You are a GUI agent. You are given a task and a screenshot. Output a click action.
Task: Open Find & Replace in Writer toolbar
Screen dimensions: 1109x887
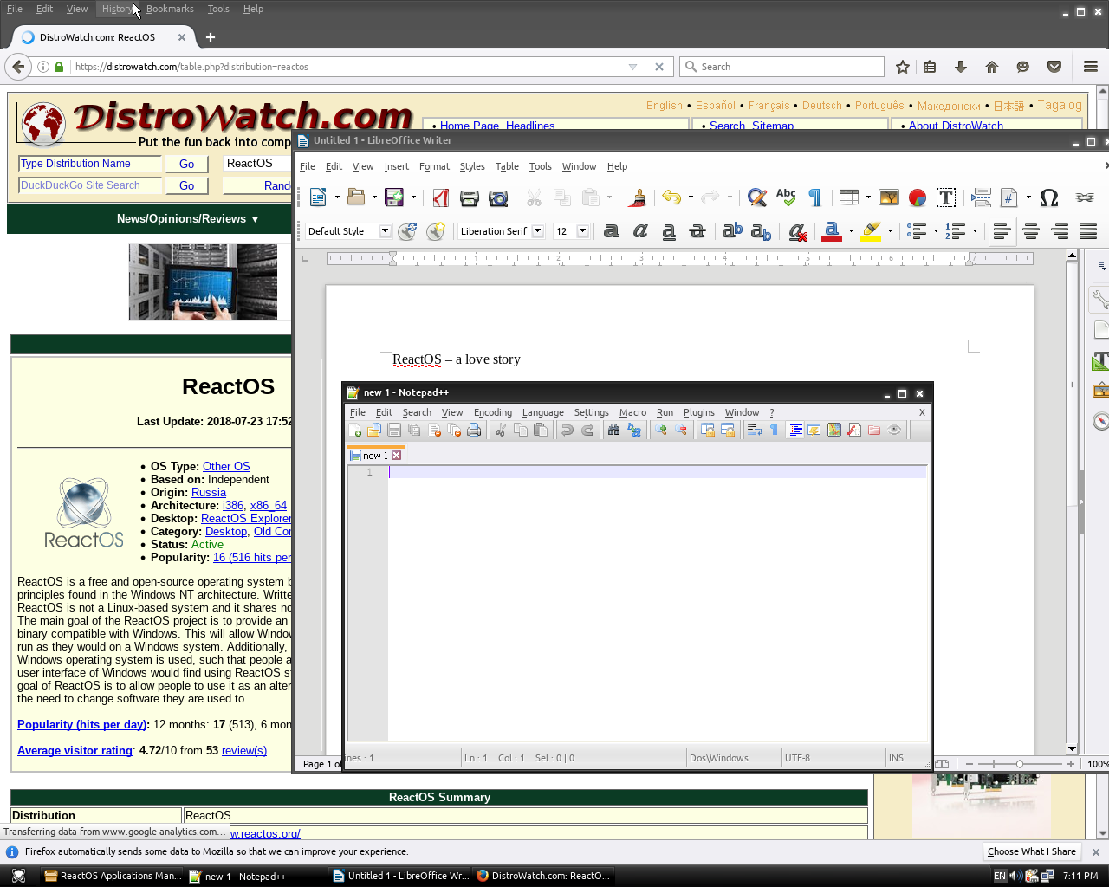[756, 197]
